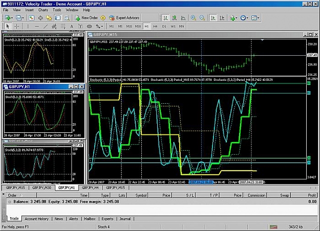The width and height of the screenshot is (320, 231).
Task: Toggle the Terminal window button in toolbar
Action: point(58,18)
